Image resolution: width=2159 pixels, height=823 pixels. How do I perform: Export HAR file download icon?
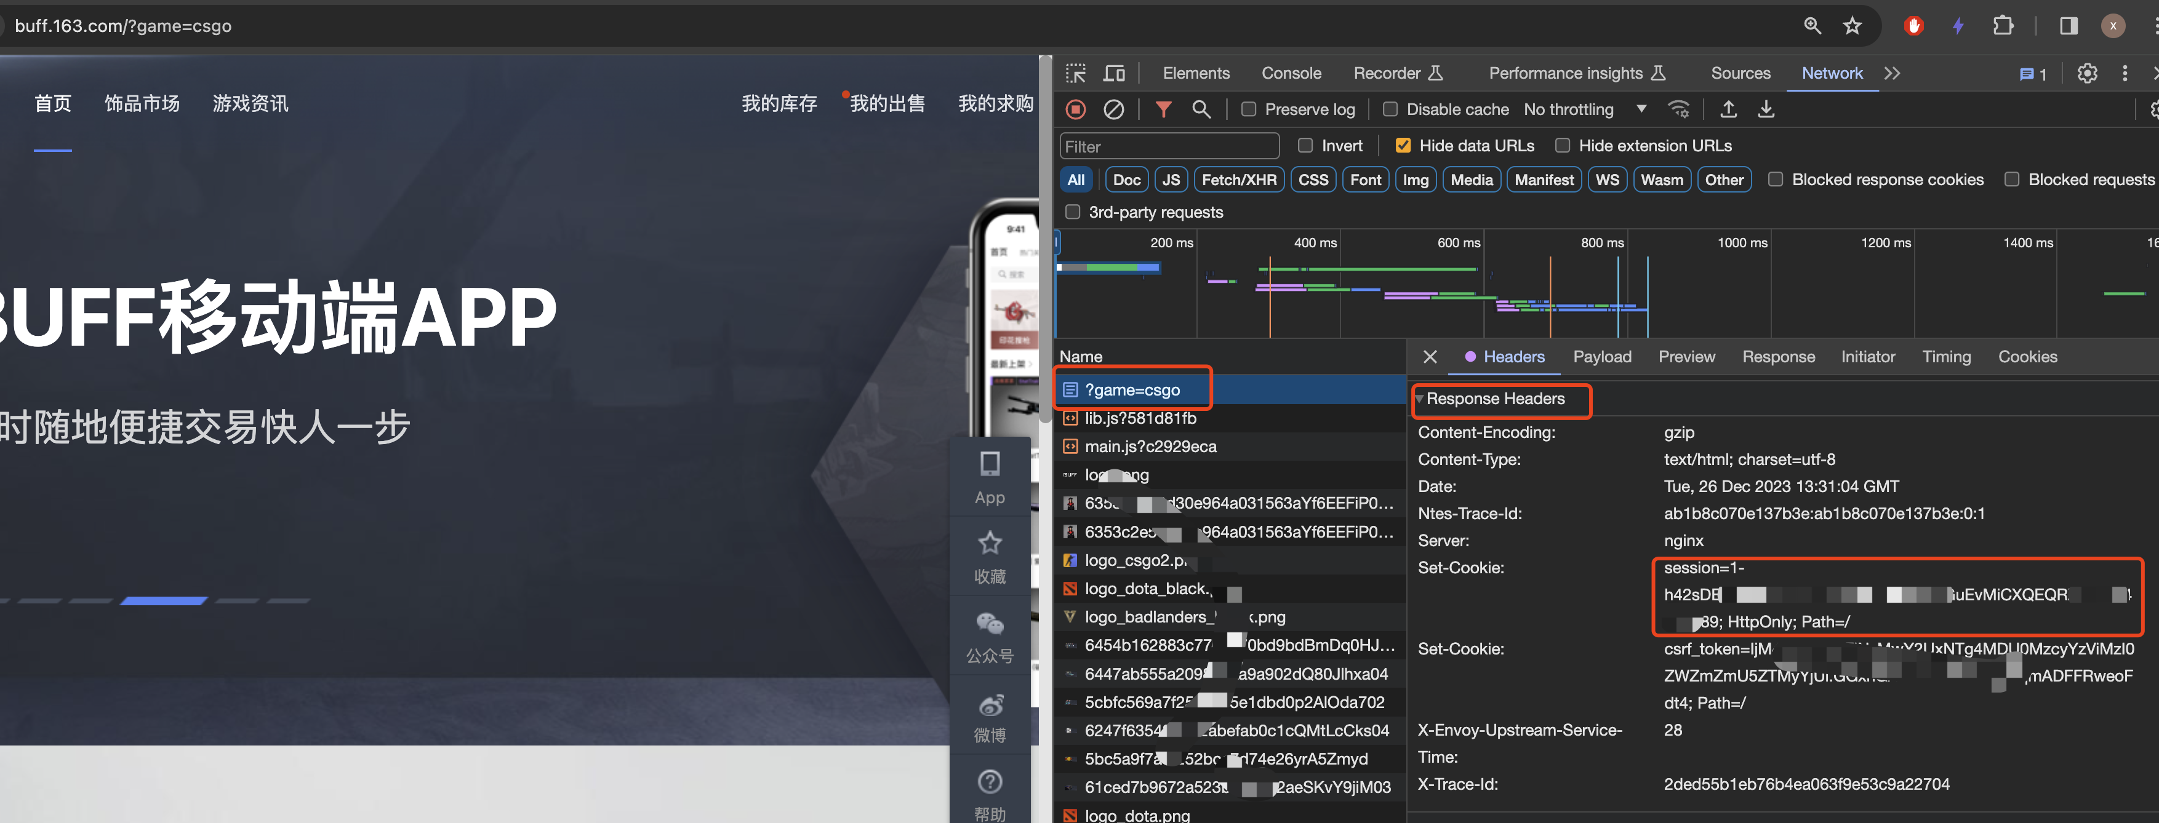click(x=1766, y=109)
